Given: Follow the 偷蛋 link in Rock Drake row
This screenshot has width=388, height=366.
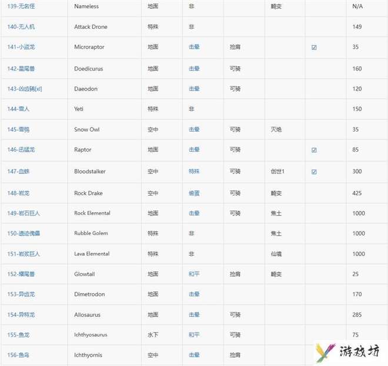Looking at the screenshot, I should coord(194,193).
